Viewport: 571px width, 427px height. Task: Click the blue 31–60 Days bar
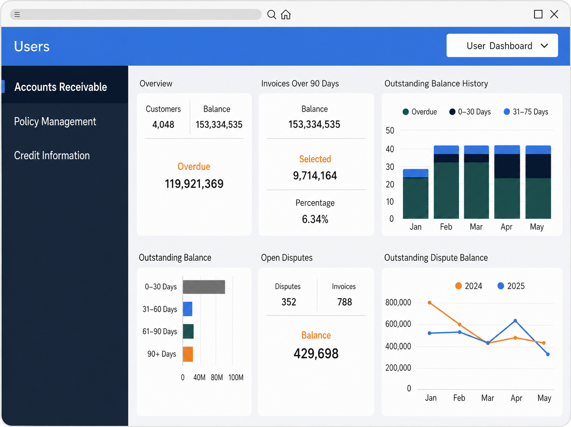[x=188, y=309]
